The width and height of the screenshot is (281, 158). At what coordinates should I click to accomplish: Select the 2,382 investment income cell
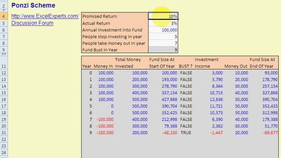(217, 126)
